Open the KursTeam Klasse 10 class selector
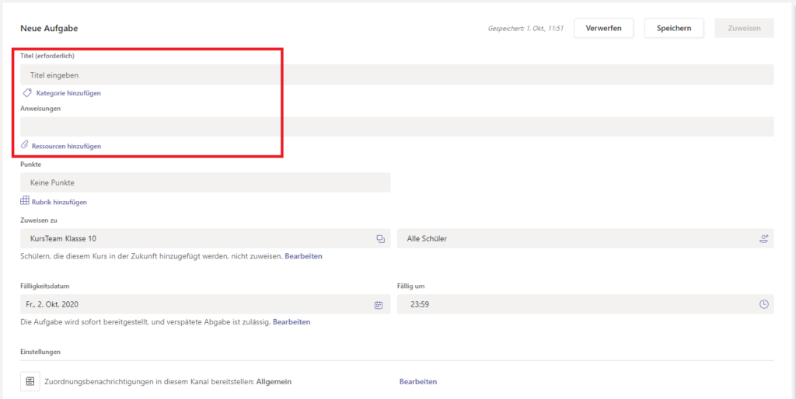The image size is (796, 399). coord(194,239)
